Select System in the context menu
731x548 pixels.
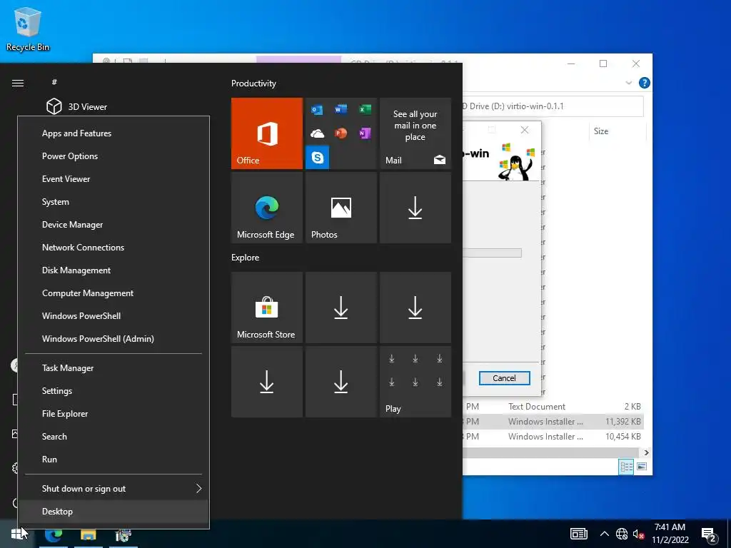click(114, 202)
